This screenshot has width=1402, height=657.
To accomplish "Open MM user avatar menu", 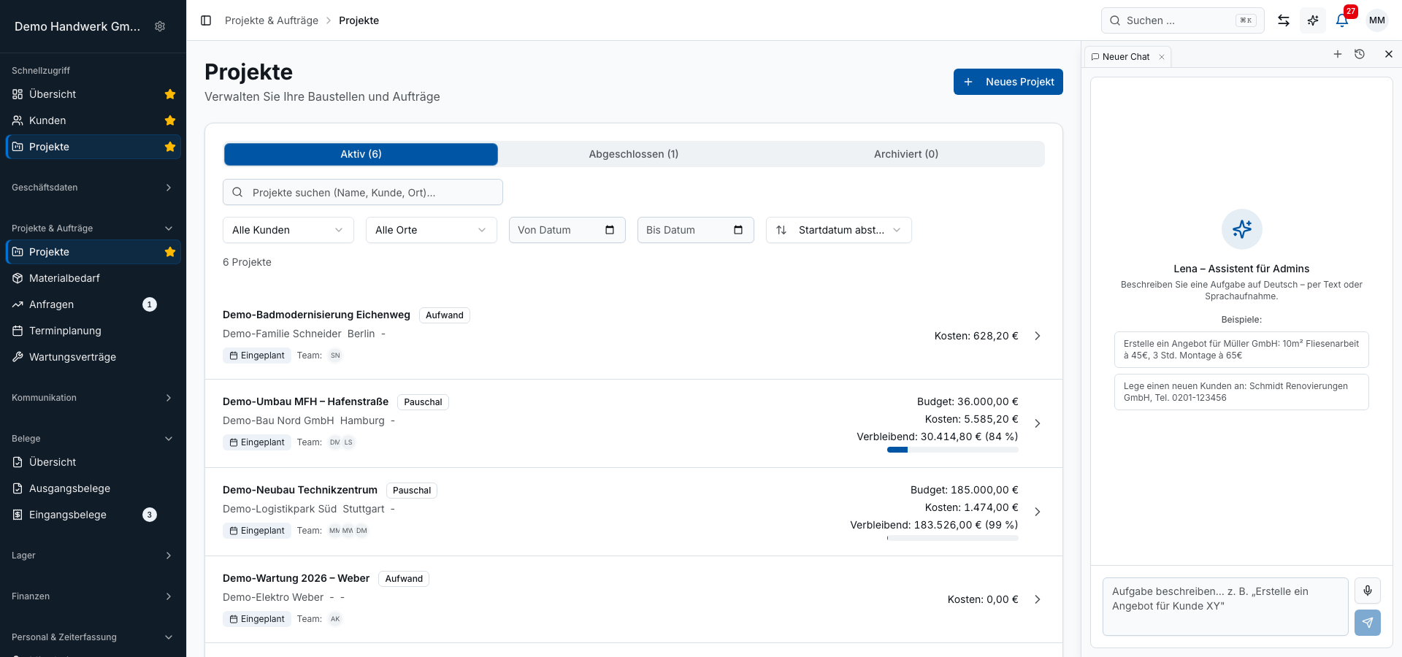I will pyautogui.click(x=1377, y=20).
